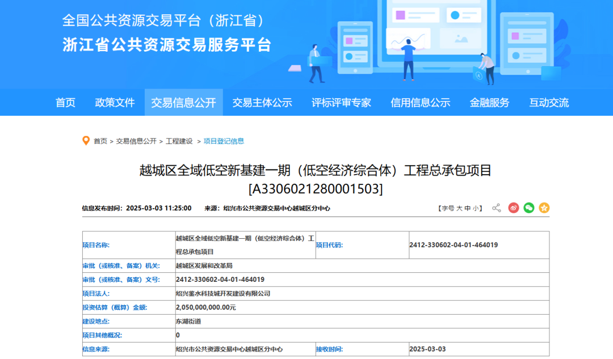
Task: Navigate to 信用信息公示
Action: tap(420, 103)
